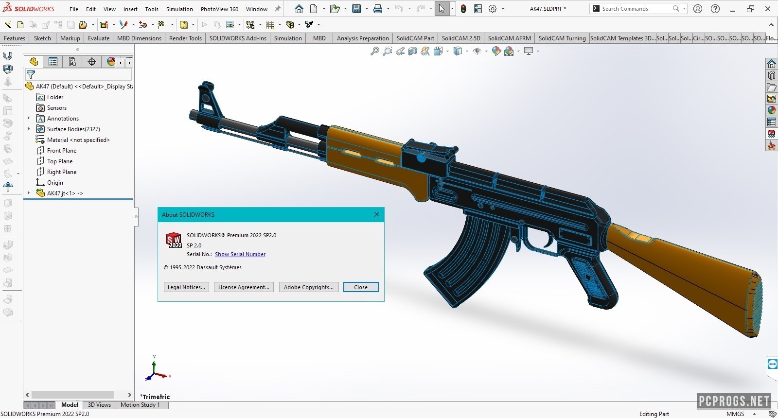This screenshot has height=418, width=778.
Task: Click the Search Commands input field
Action: pos(636,9)
